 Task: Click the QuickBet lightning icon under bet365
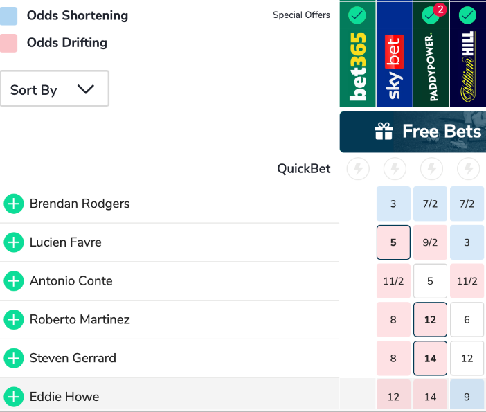pyautogui.click(x=357, y=168)
